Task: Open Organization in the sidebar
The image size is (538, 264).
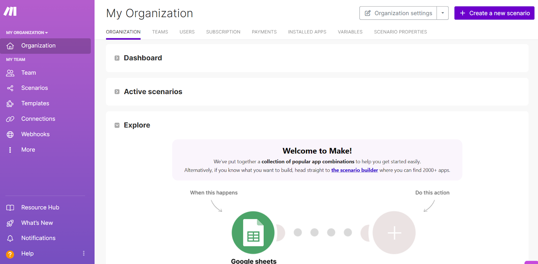Action: 45,46
